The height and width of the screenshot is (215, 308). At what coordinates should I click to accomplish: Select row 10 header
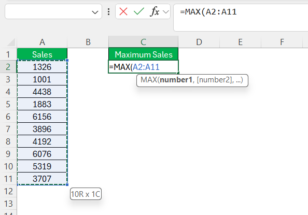(8, 166)
